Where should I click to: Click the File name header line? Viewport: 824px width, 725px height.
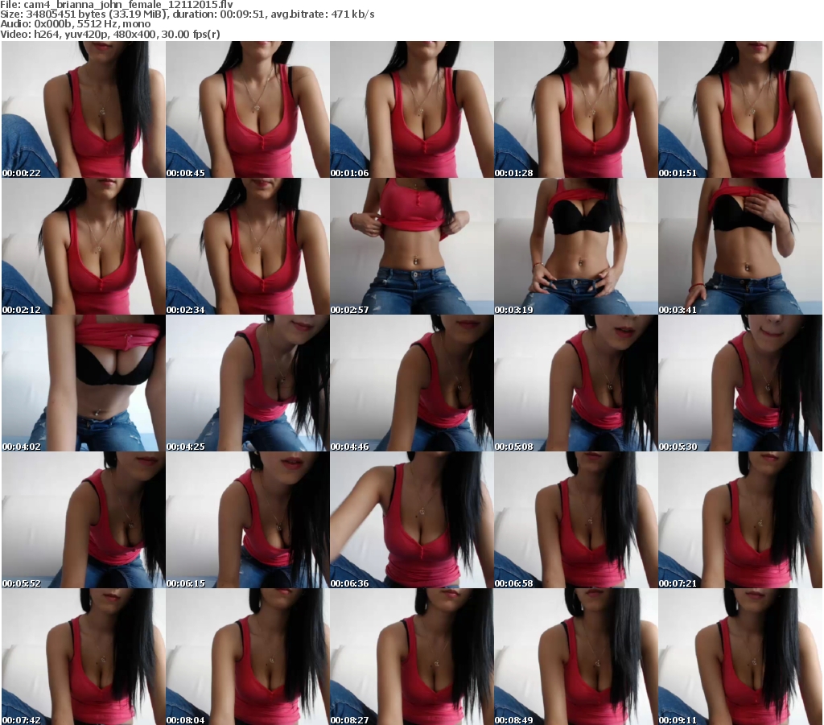coord(117,5)
